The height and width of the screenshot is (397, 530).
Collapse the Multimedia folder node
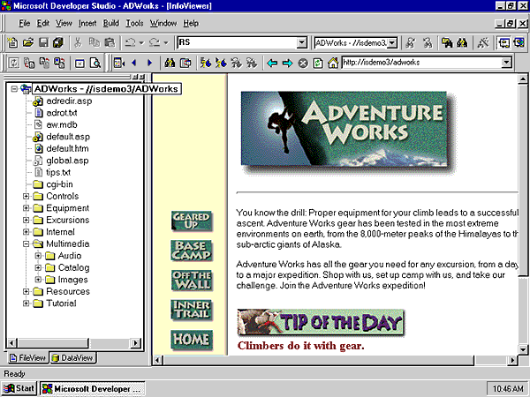click(x=26, y=243)
